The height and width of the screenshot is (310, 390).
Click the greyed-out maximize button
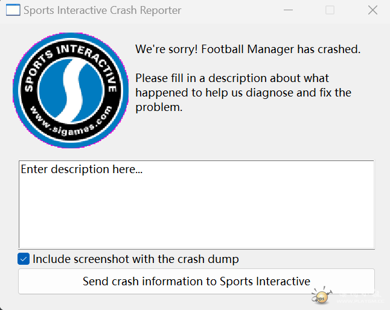tap(330, 10)
